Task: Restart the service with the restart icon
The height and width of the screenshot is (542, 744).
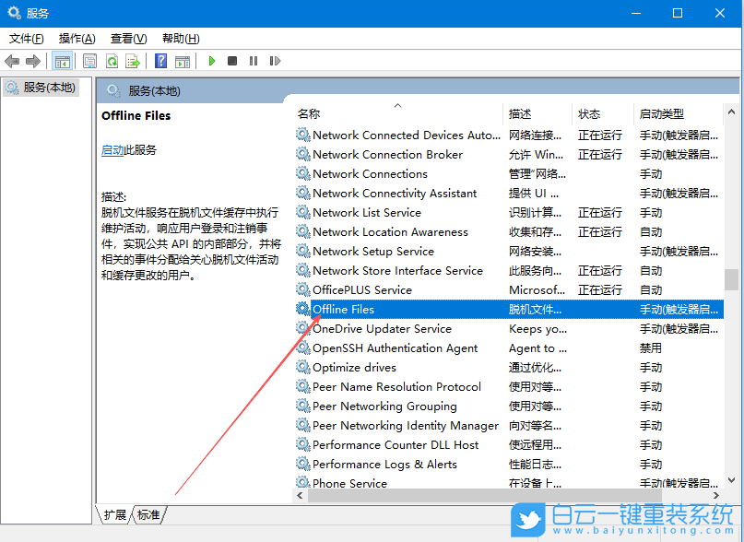Action: click(x=275, y=61)
